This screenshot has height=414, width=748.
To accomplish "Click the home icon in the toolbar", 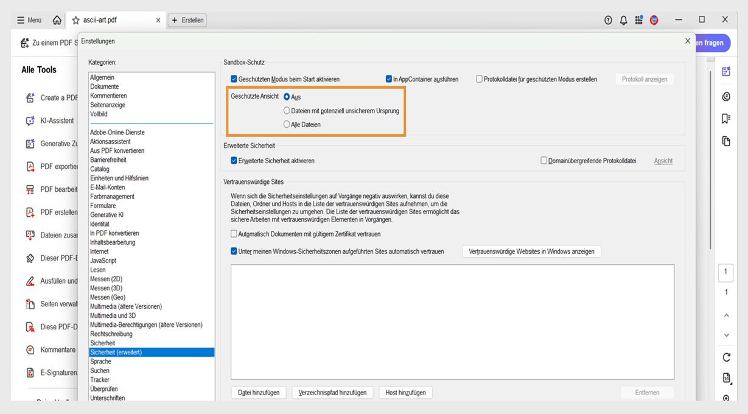I will click(x=57, y=19).
